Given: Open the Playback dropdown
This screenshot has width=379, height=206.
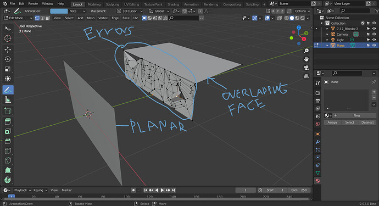Looking at the screenshot, I should [x=22, y=190].
